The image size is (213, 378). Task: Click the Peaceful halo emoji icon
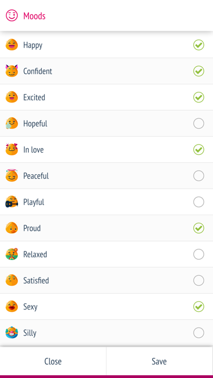[11, 176]
